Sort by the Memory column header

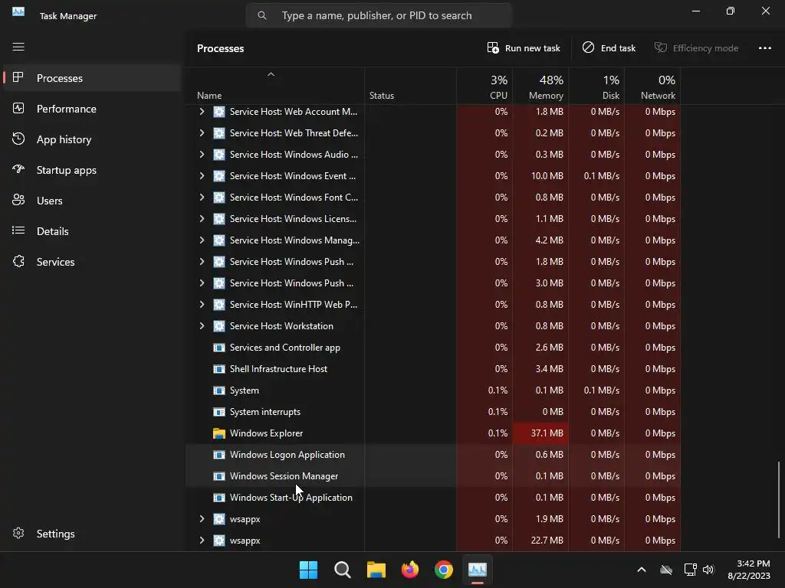click(540, 87)
